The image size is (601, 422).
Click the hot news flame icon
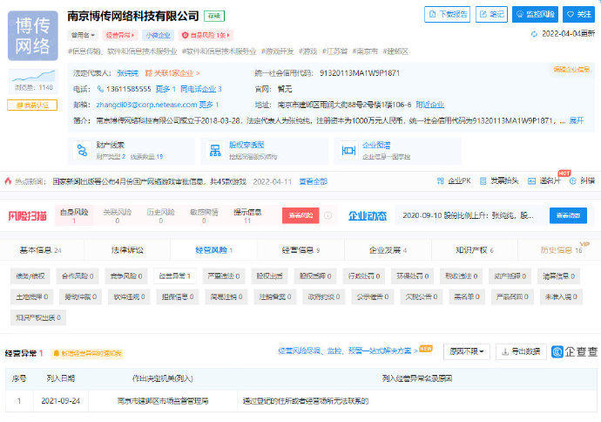point(8,181)
